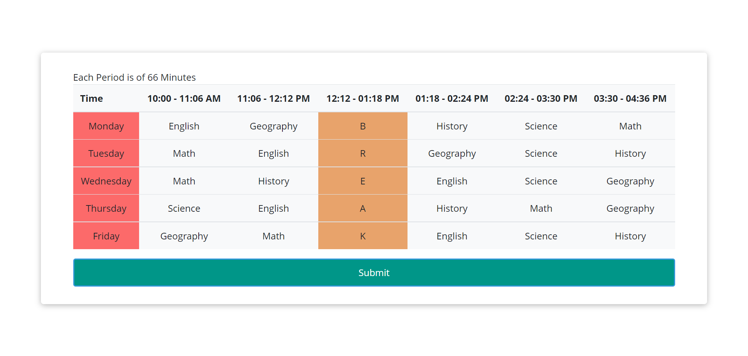Click the 03:30 - 04:36 PM column header

click(630, 98)
